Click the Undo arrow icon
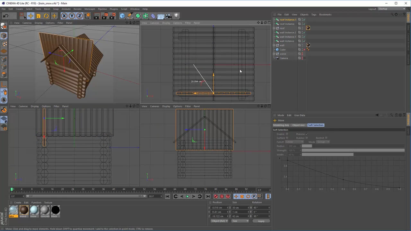Viewport: 411px width, 231px height. pos(5,16)
